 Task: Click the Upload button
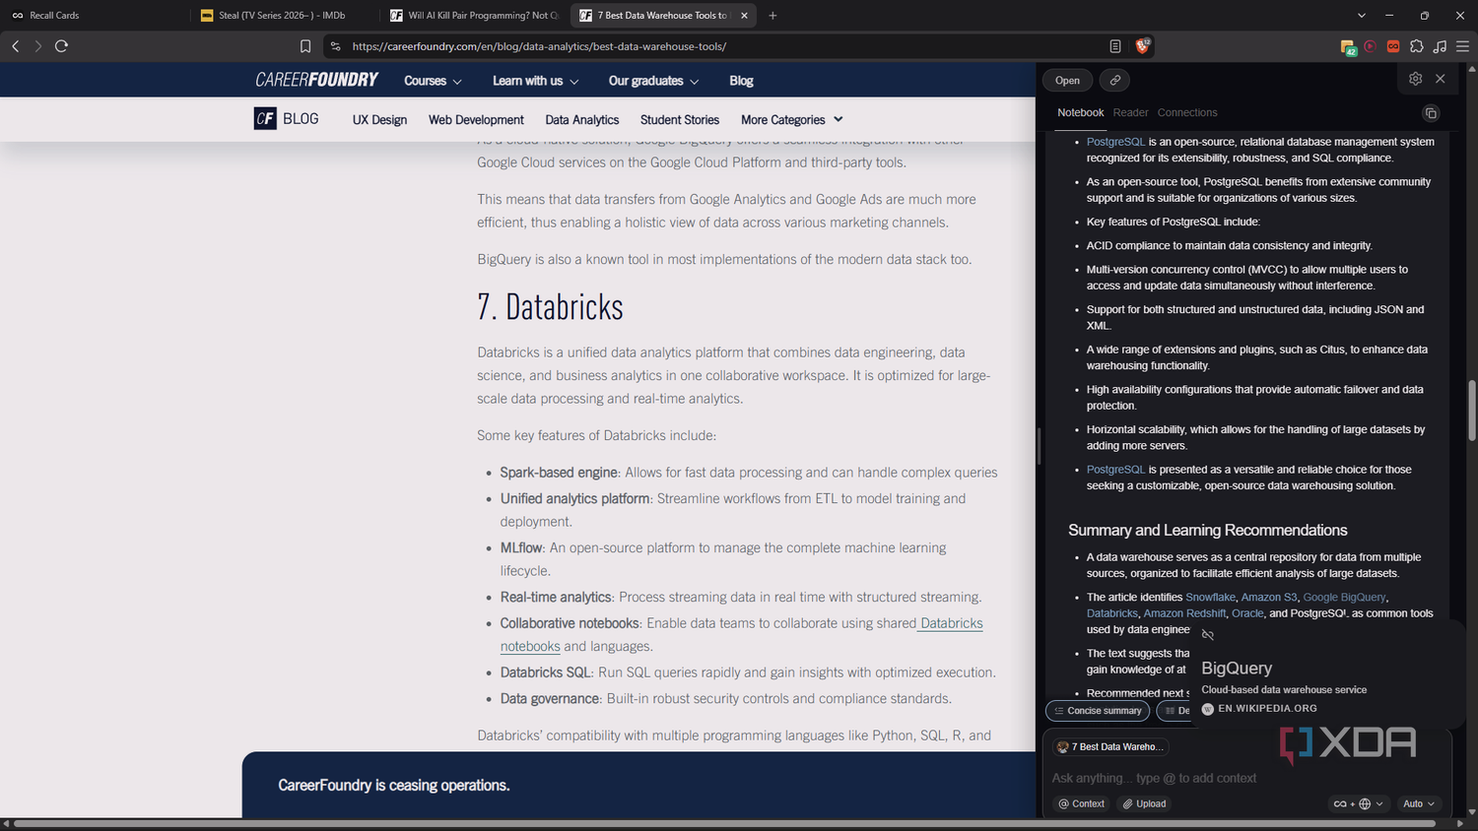pyautogui.click(x=1144, y=803)
